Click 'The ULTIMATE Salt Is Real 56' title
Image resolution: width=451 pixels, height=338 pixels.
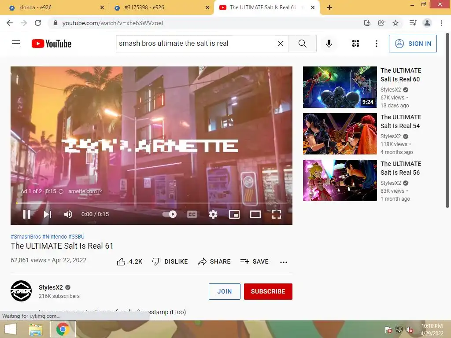[401, 168]
